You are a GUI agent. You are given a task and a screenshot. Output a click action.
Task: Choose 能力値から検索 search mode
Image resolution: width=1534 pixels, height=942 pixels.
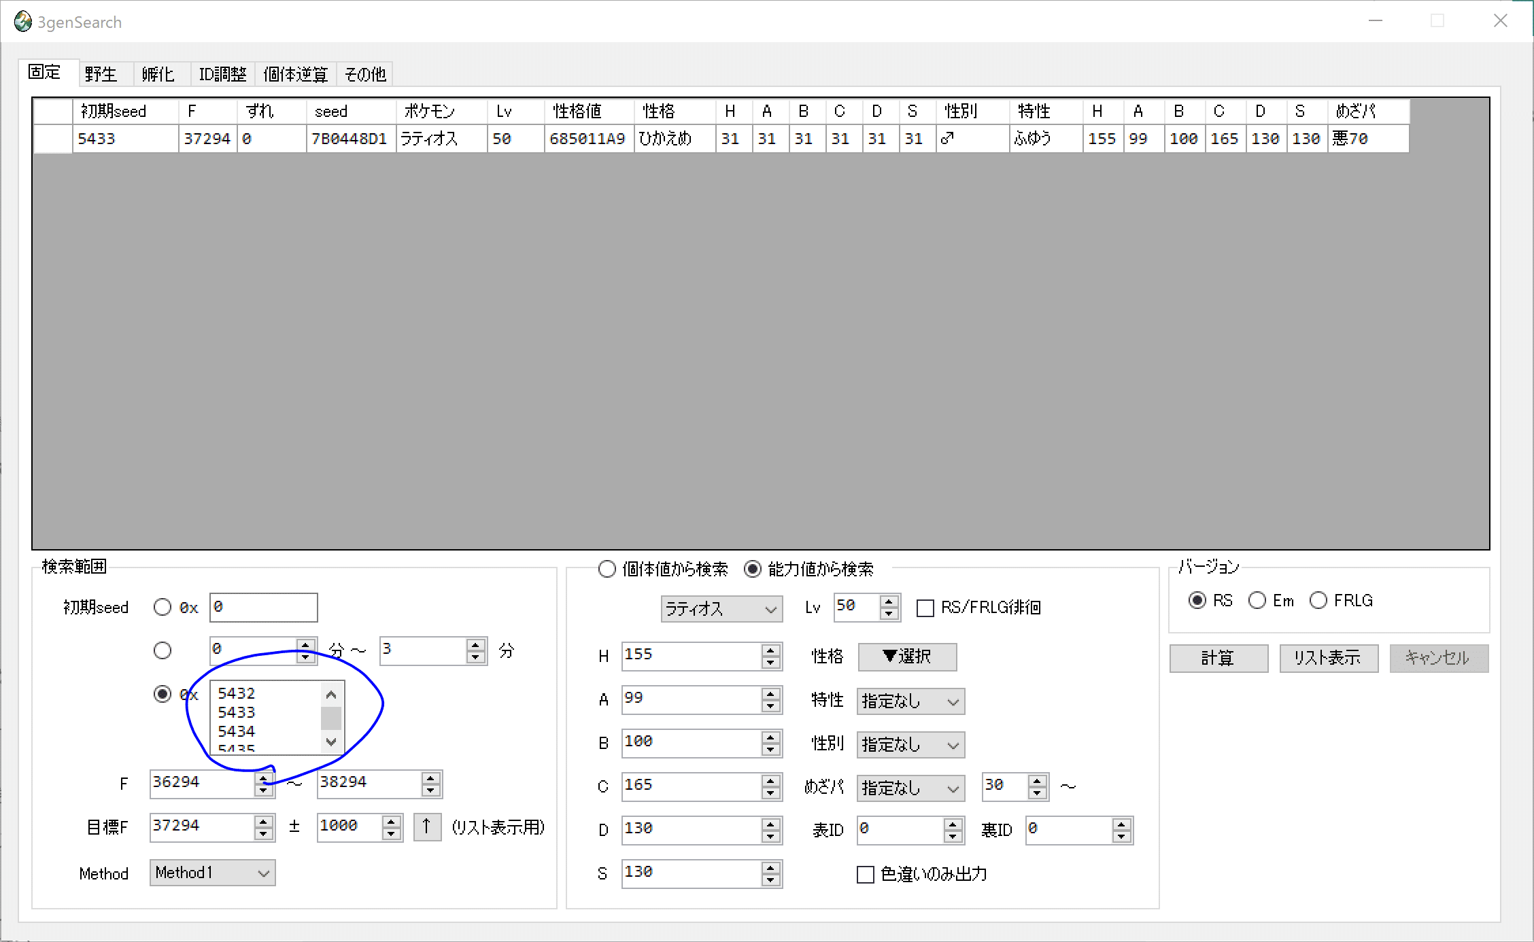(808, 569)
